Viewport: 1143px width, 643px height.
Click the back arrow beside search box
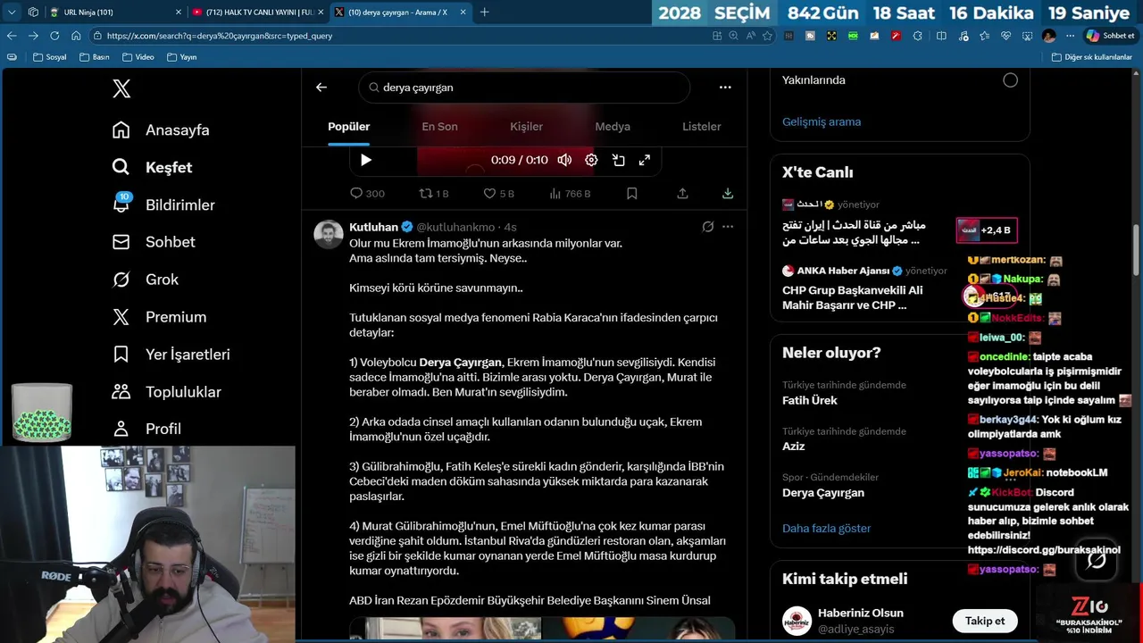[x=321, y=88]
